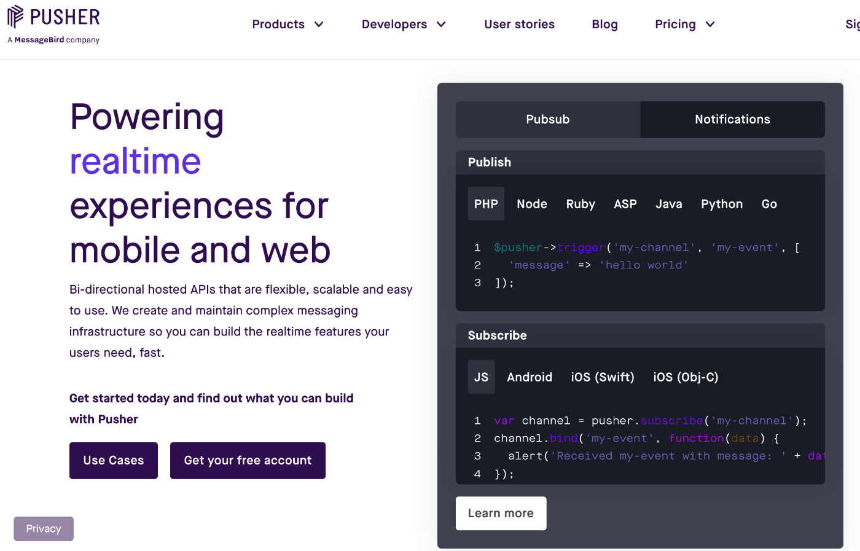
Task: Click the 'Get started today' bold text
Action: 211,408
